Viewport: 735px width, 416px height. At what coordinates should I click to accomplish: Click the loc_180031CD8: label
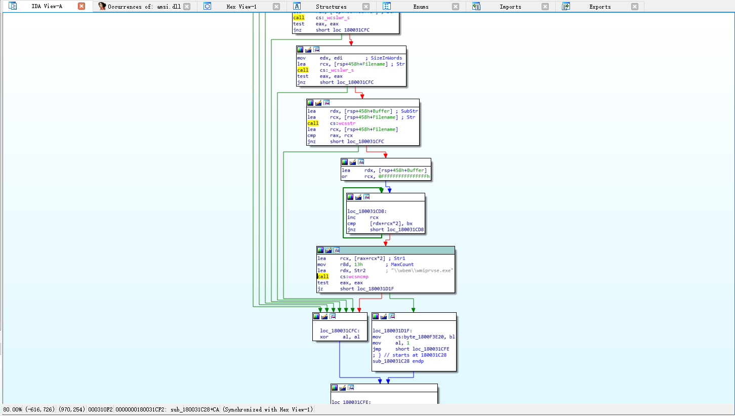pos(366,211)
